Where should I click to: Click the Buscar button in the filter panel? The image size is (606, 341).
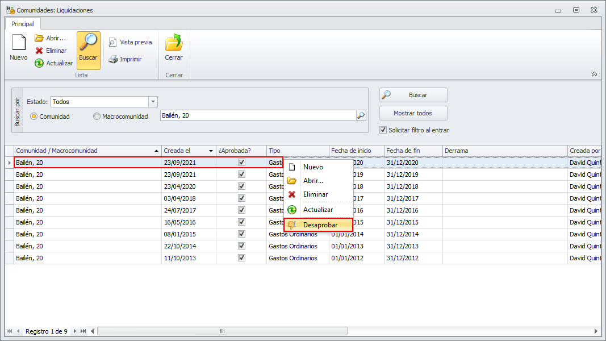[x=413, y=95]
